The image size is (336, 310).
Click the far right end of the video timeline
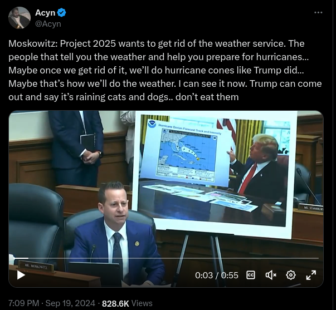point(318,258)
